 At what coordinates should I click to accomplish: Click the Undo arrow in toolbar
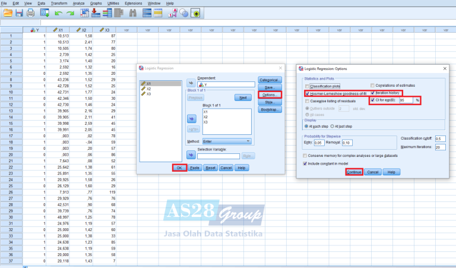coord(59,12)
